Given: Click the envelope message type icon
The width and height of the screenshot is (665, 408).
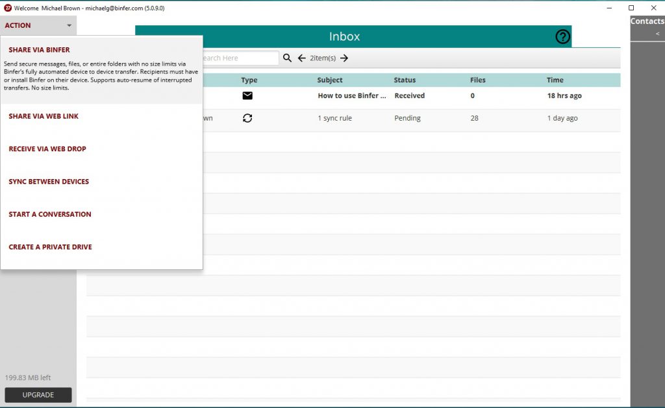Looking at the screenshot, I should pyautogui.click(x=247, y=96).
